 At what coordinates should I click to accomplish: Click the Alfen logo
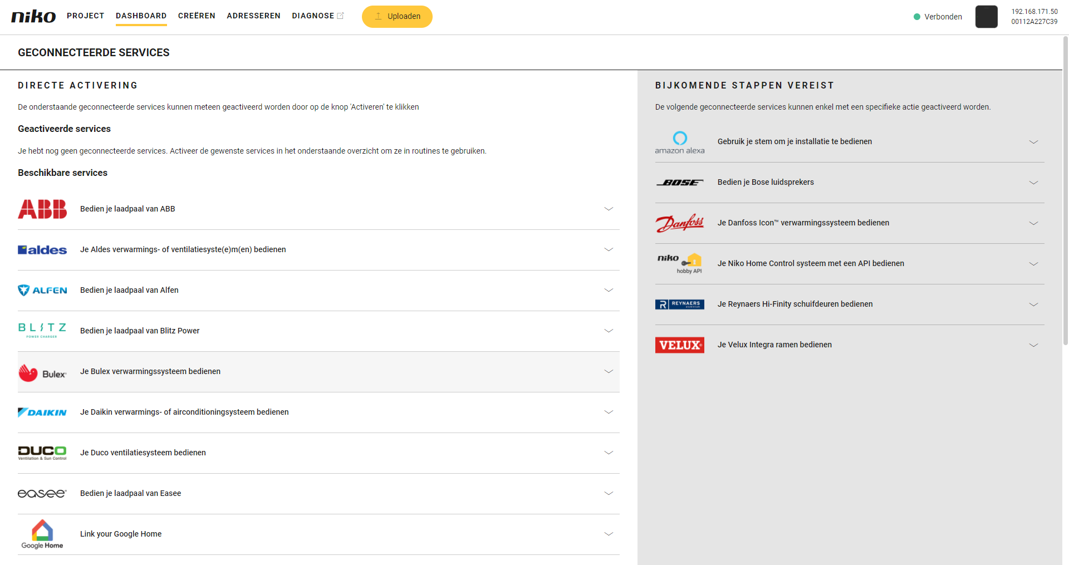pos(42,290)
